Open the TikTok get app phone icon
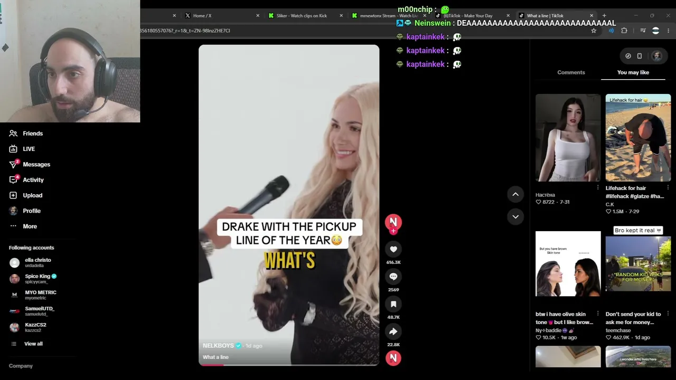The image size is (676, 380). [640, 56]
